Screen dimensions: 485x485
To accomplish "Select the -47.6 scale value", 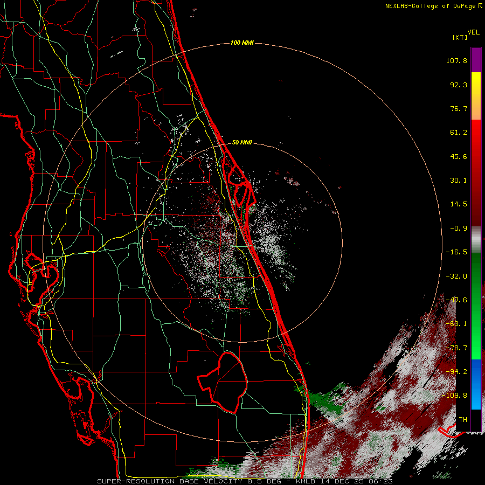I will (x=456, y=300).
